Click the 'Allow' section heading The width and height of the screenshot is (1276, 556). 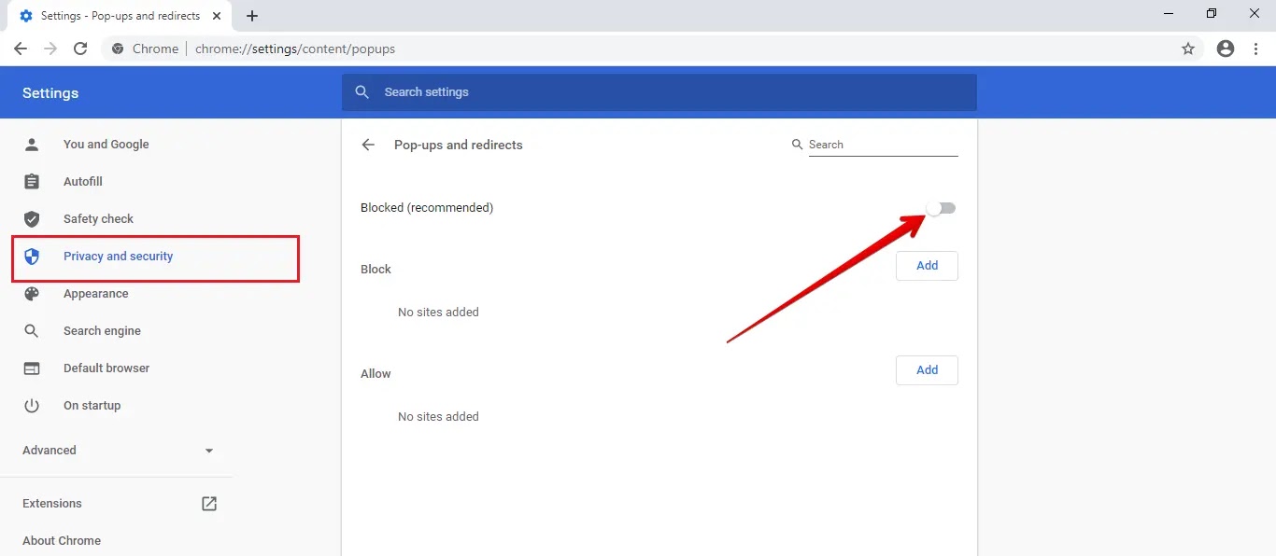click(376, 374)
